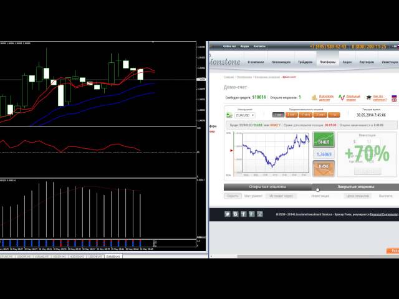
Task: Click the Google Plus footer icon
Action: (252, 214)
